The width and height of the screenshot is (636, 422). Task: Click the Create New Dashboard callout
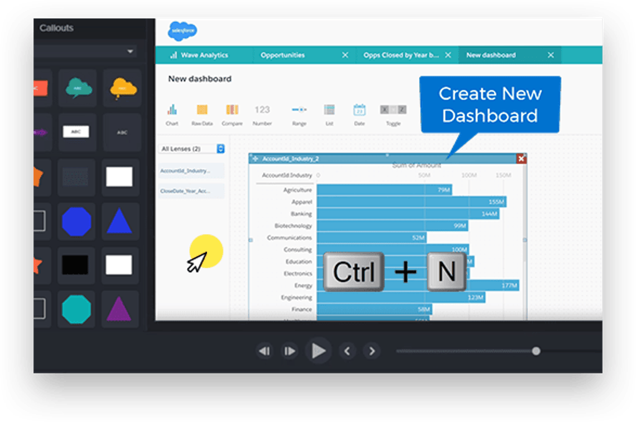(490, 105)
